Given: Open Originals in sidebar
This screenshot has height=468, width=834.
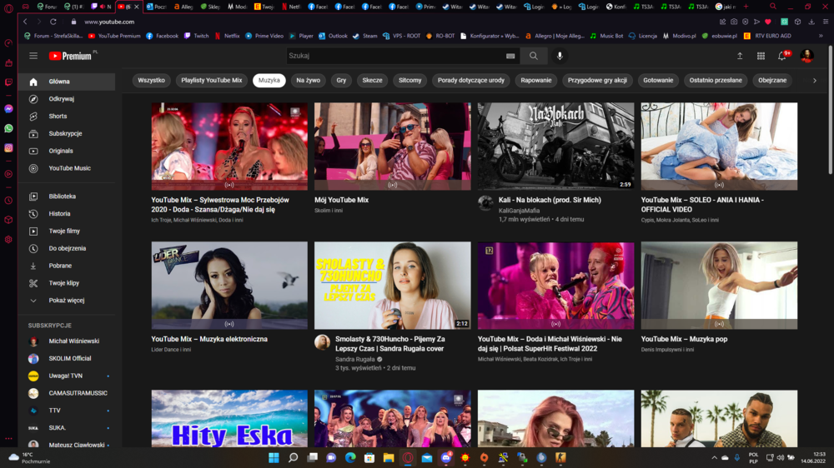Looking at the screenshot, I should tap(67, 151).
